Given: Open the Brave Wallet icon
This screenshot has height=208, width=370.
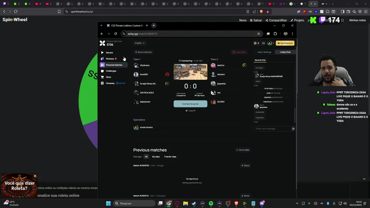Looking at the screenshot, I should coord(348,12).
